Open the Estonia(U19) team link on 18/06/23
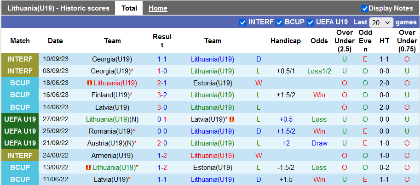420x185 pixels. tap(213, 83)
